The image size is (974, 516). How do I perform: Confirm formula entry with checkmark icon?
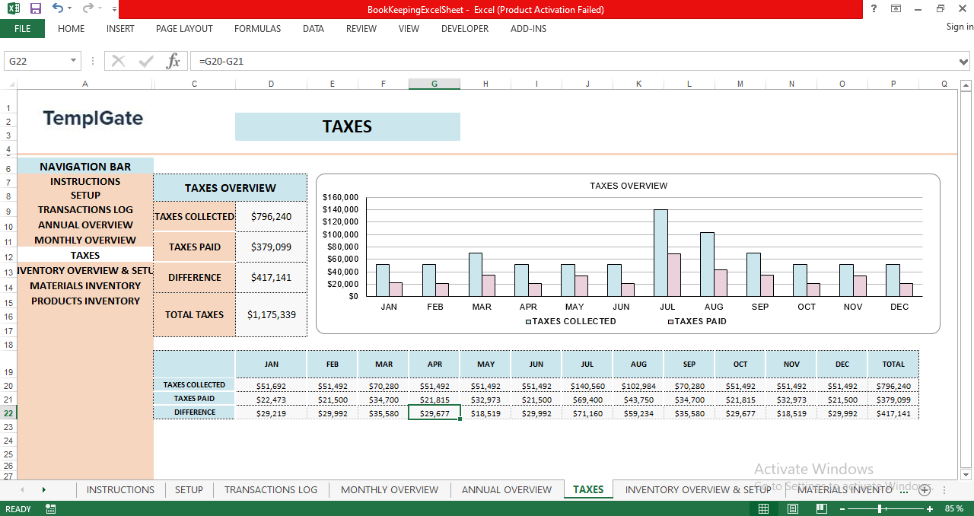coord(145,61)
